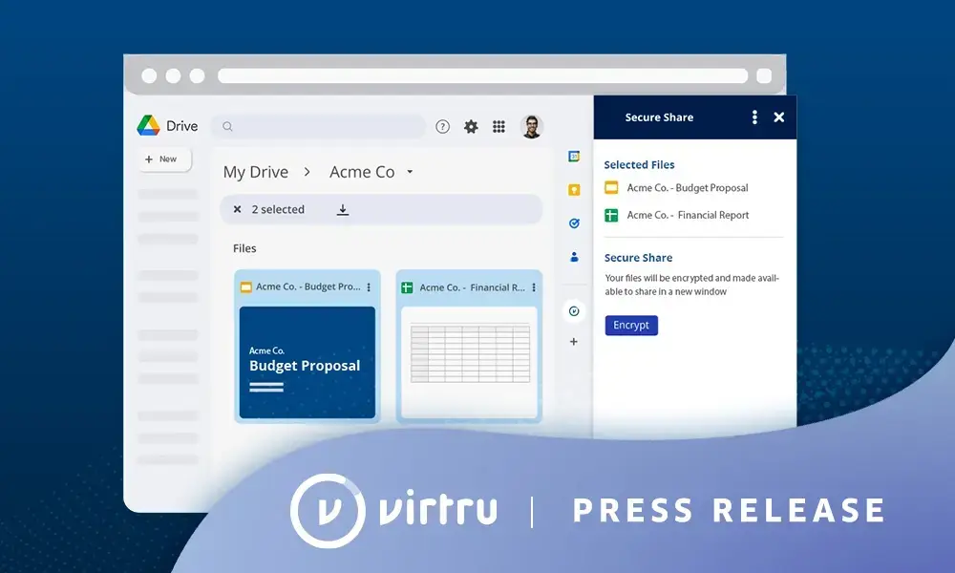Click the Slides icon beside Budget Proposal in Selected Files
Viewport: 955px width, 573px height.
tap(611, 187)
